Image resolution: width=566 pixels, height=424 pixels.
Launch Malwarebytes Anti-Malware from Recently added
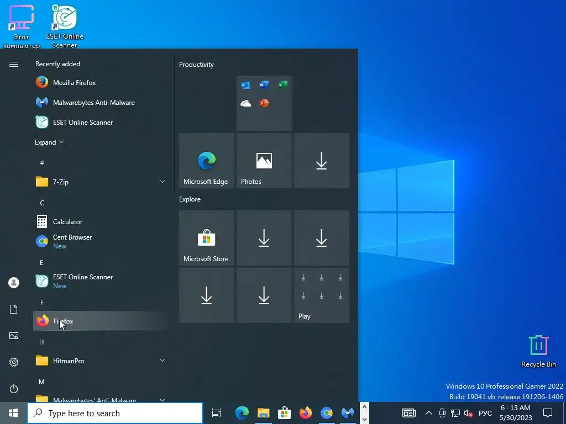[x=101, y=102]
